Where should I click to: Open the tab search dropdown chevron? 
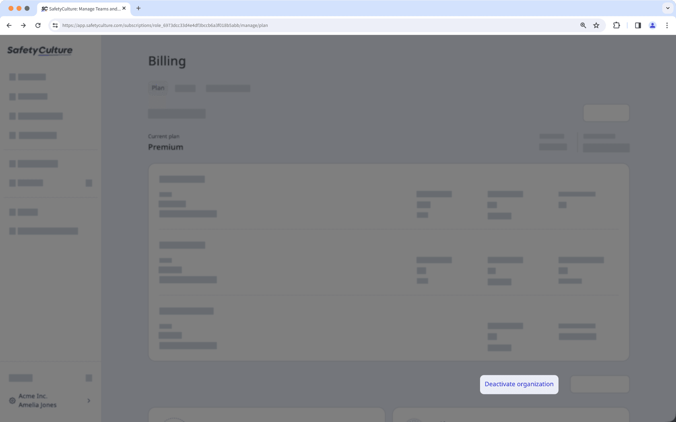point(668,8)
